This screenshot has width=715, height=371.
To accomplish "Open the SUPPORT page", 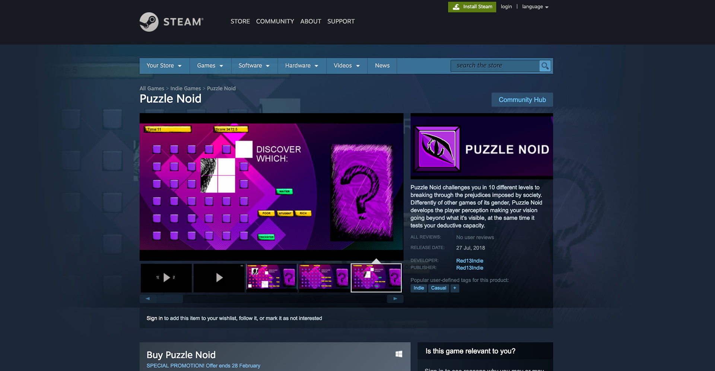I will 341,21.
